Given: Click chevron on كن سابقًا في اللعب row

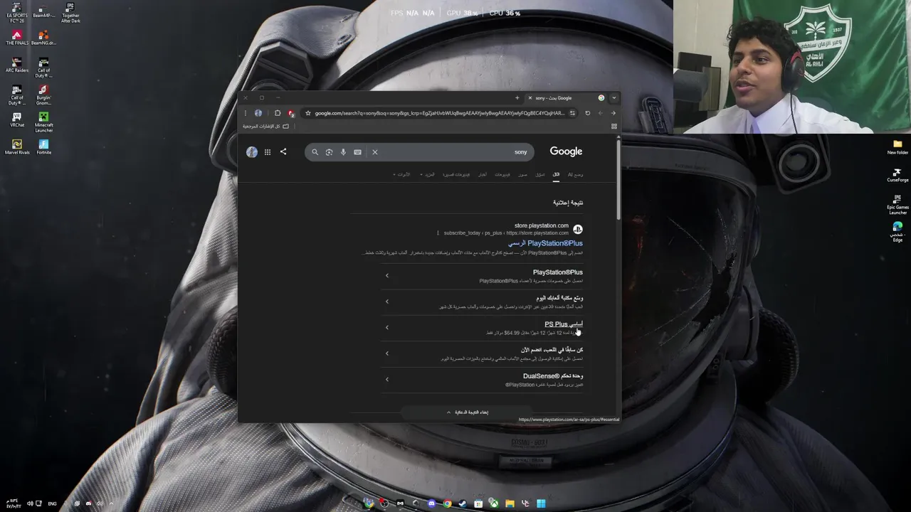Looking at the screenshot, I should pyautogui.click(x=387, y=353).
